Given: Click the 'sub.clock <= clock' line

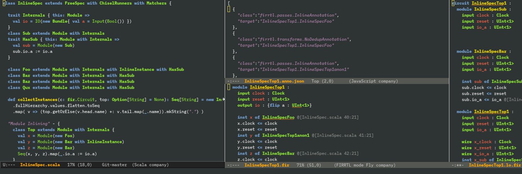Looking at the screenshot, I should pos(484,88).
